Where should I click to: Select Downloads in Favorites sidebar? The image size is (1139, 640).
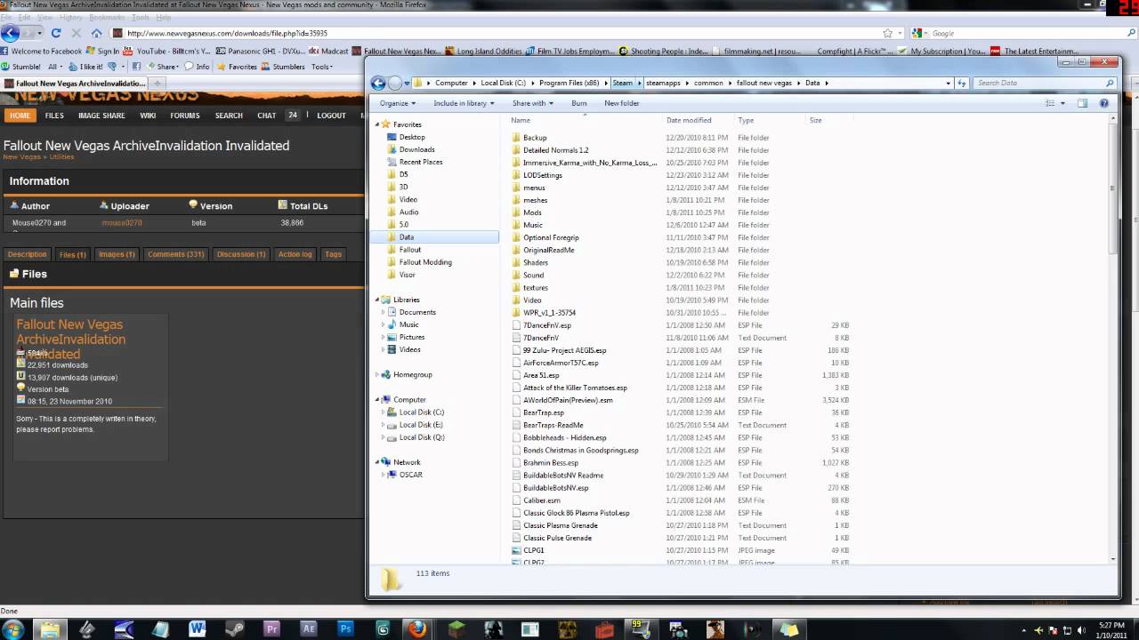coord(416,149)
